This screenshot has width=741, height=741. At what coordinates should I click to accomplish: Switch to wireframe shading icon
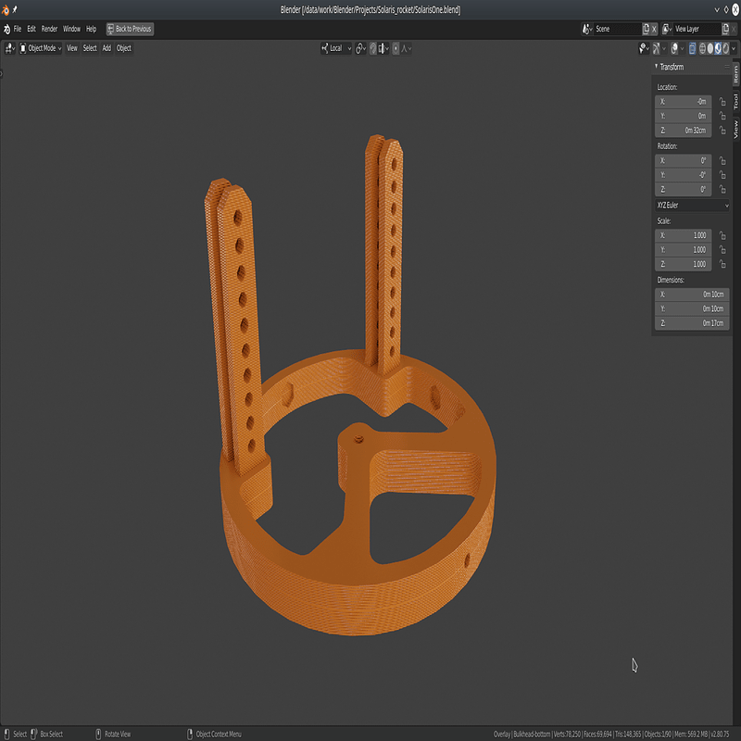703,48
